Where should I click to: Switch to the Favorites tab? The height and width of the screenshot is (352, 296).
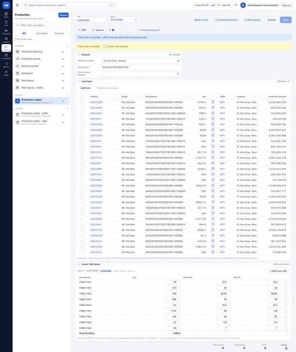(x=42, y=33)
